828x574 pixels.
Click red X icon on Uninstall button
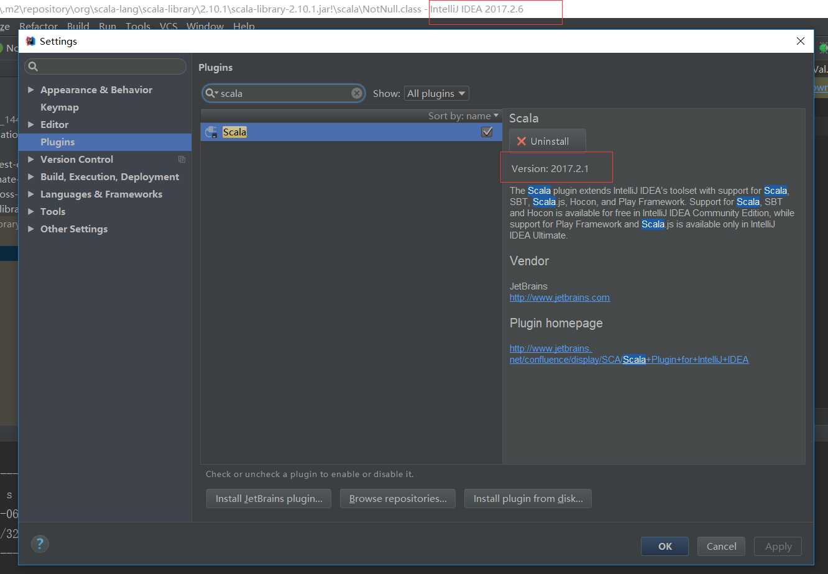[522, 141]
